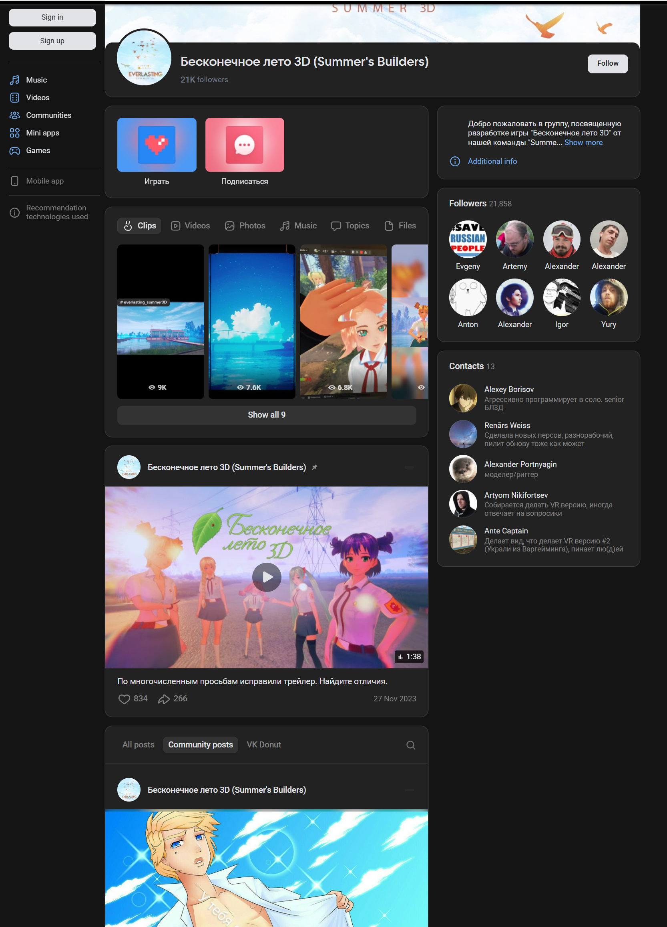Viewport: 667px width, 927px height.
Task: Open Artemy's follower avatar
Action: coord(515,240)
